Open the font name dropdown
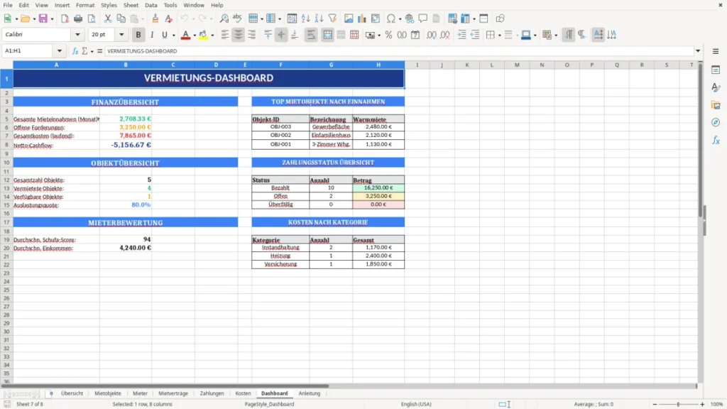The image size is (727, 409). 77,35
